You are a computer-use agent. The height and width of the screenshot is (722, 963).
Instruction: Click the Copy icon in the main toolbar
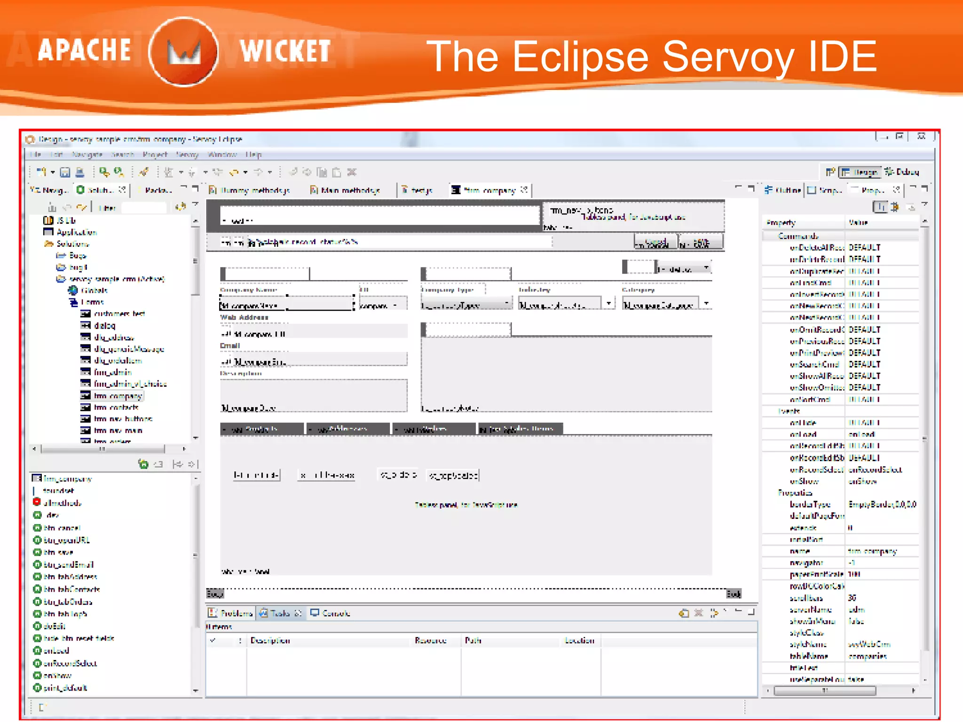point(322,173)
